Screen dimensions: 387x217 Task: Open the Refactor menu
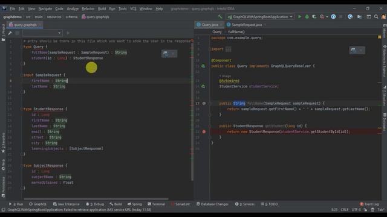[x=88, y=8]
